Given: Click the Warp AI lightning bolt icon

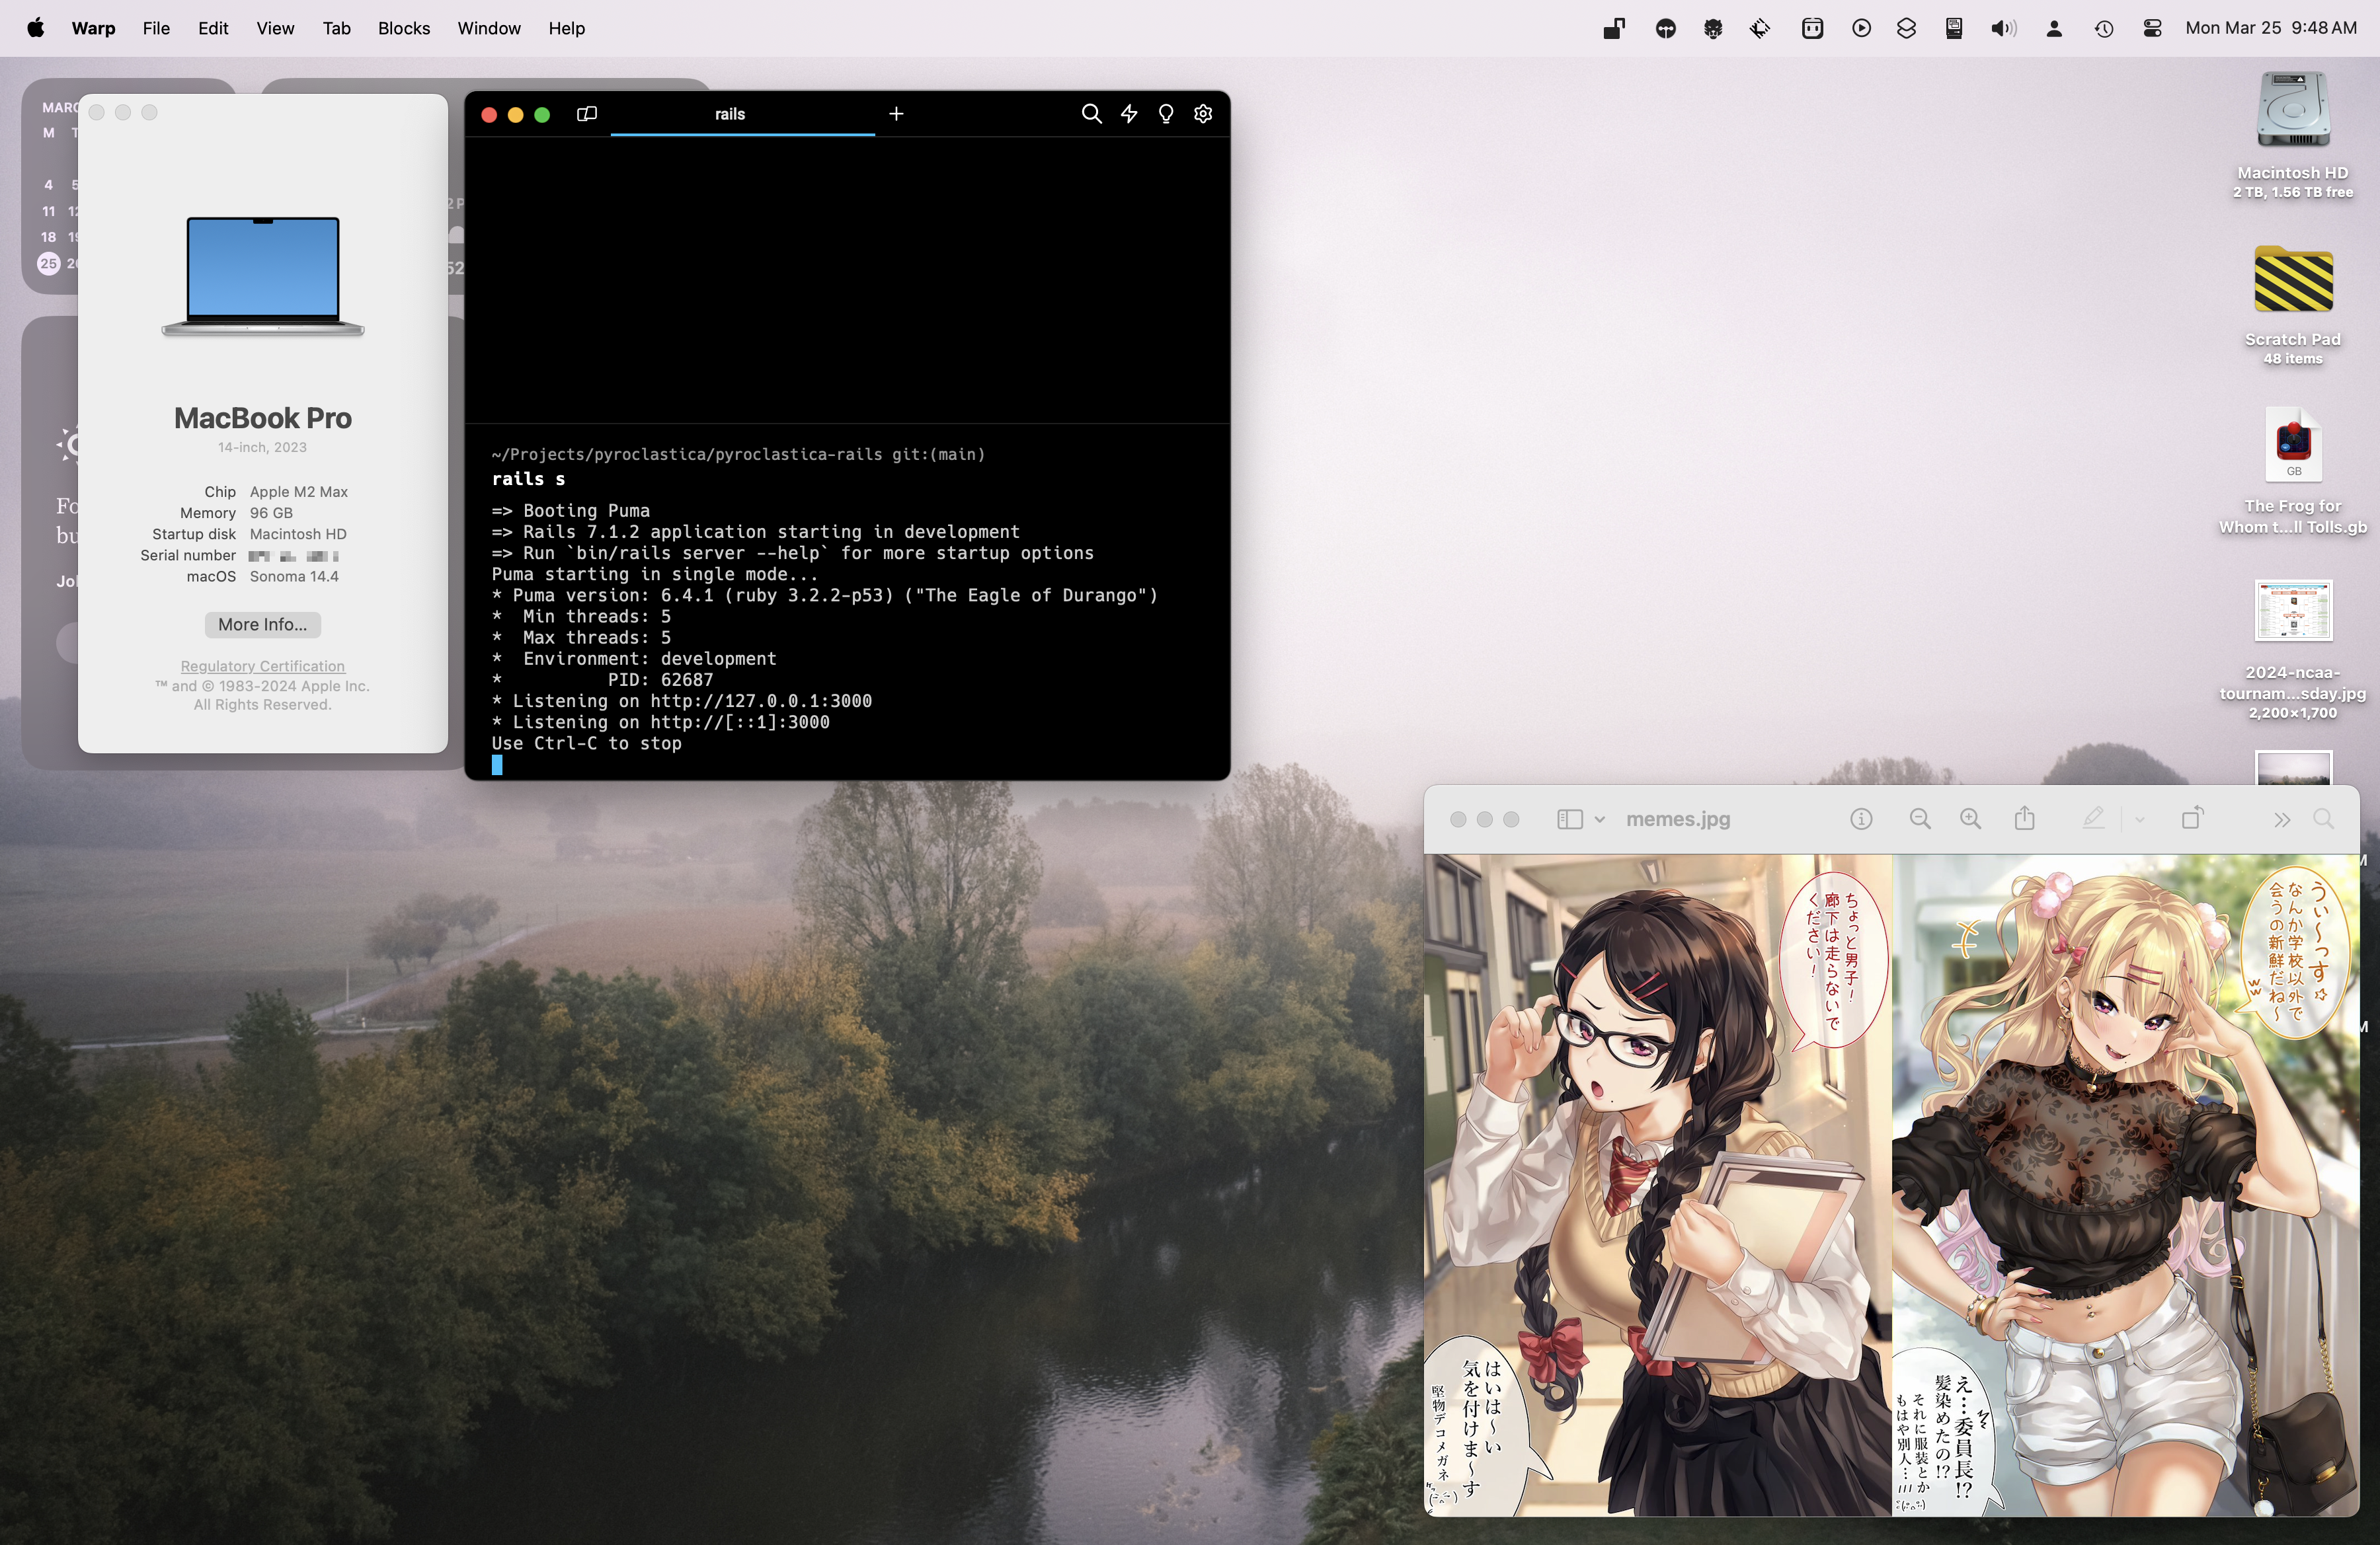Looking at the screenshot, I should coord(1129,114).
